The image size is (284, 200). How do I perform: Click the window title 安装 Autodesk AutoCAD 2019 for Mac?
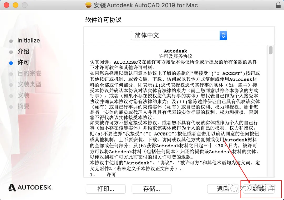146,5
